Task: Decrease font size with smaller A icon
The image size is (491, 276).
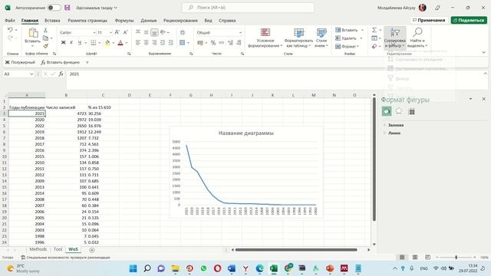Action: click(125, 32)
